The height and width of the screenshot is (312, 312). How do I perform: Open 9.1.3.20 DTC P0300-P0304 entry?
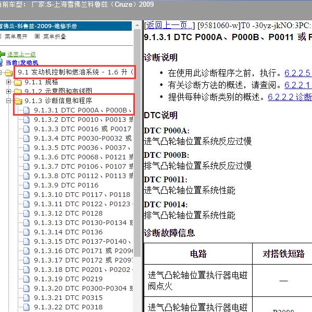coord(83,289)
